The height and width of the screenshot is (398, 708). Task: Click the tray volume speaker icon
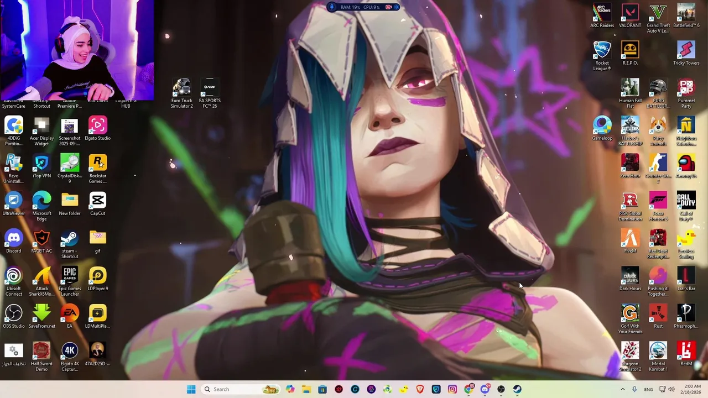coord(673,389)
